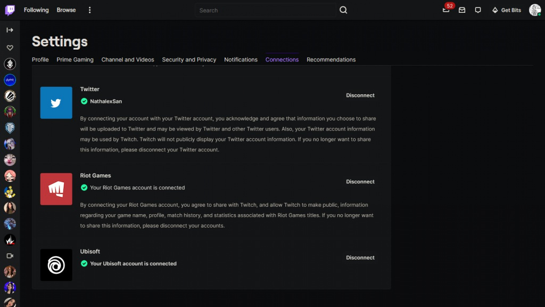Screen dimensions: 545x307
Task: Select the Connections tab
Action: (282, 60)
